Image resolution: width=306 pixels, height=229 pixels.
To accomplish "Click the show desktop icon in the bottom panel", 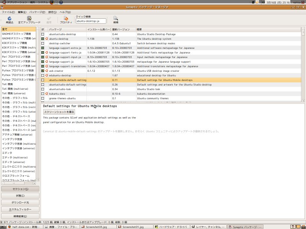I will click(x=2, y=227).
